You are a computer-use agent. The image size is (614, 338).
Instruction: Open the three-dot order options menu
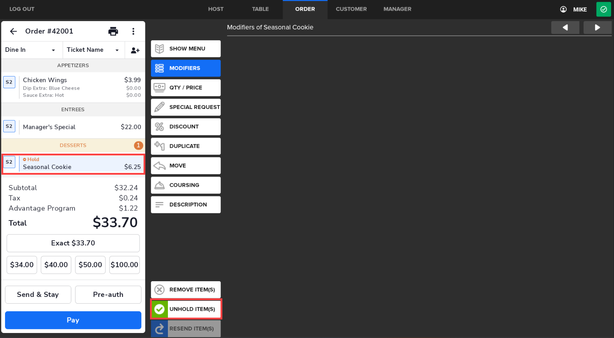coord(133,31)
